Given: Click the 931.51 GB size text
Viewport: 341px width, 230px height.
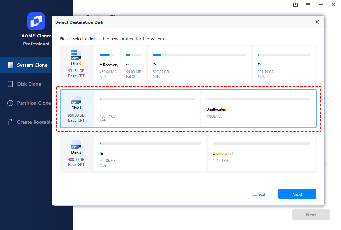Looking at the screenshot, I should [76, 71].
